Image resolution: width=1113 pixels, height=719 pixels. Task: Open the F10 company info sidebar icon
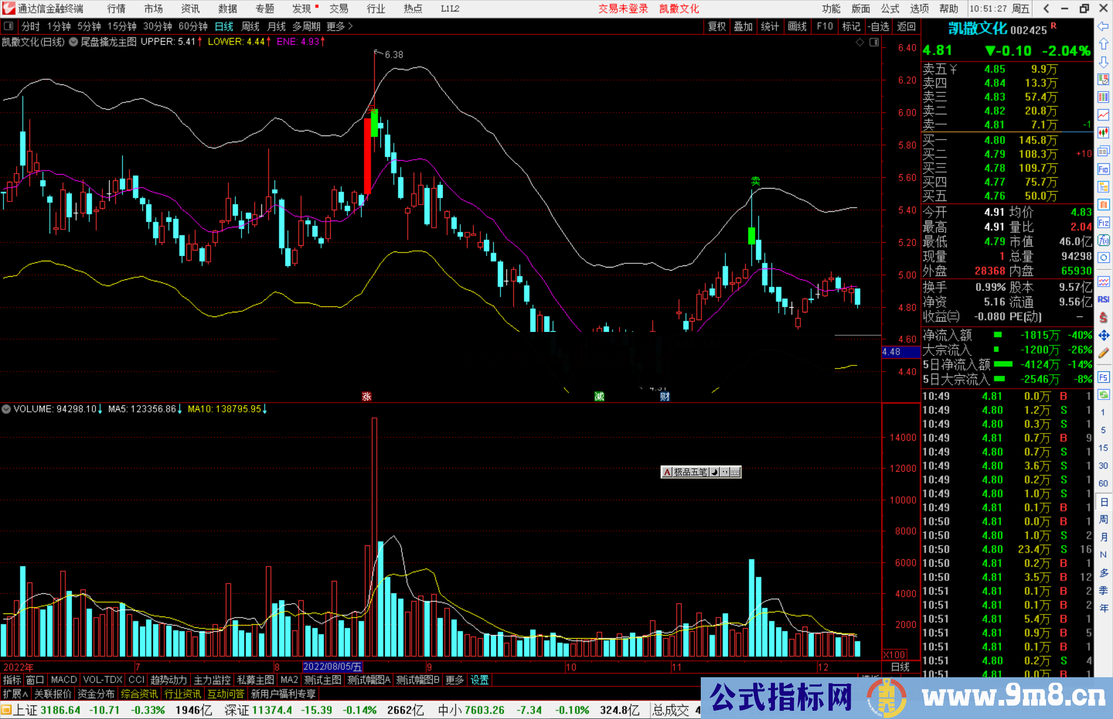point(1103,169)
